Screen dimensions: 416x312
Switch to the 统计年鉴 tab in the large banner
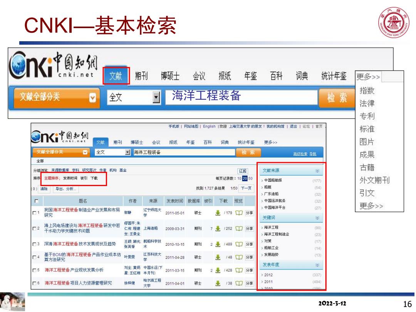click(x=334, y=76)
